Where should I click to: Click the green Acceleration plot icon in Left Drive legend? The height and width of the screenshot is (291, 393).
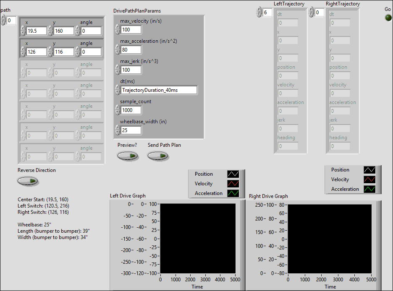tap(233, 193)
